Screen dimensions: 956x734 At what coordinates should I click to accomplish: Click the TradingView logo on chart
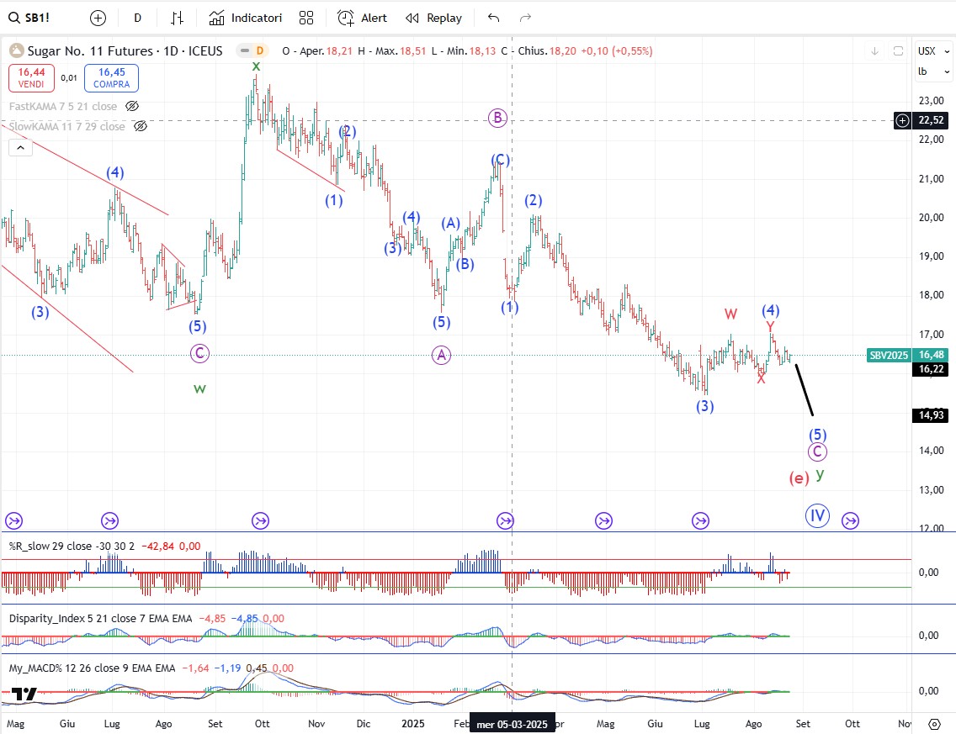(x=24, y=694)
